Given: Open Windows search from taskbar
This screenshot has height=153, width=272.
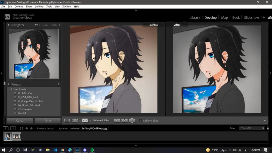Looking at the screenshot, I should click(x=11, y=150).
